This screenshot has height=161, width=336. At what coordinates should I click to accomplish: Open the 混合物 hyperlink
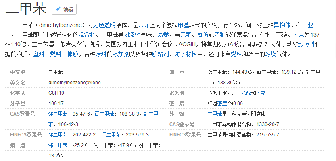point(87,35)
